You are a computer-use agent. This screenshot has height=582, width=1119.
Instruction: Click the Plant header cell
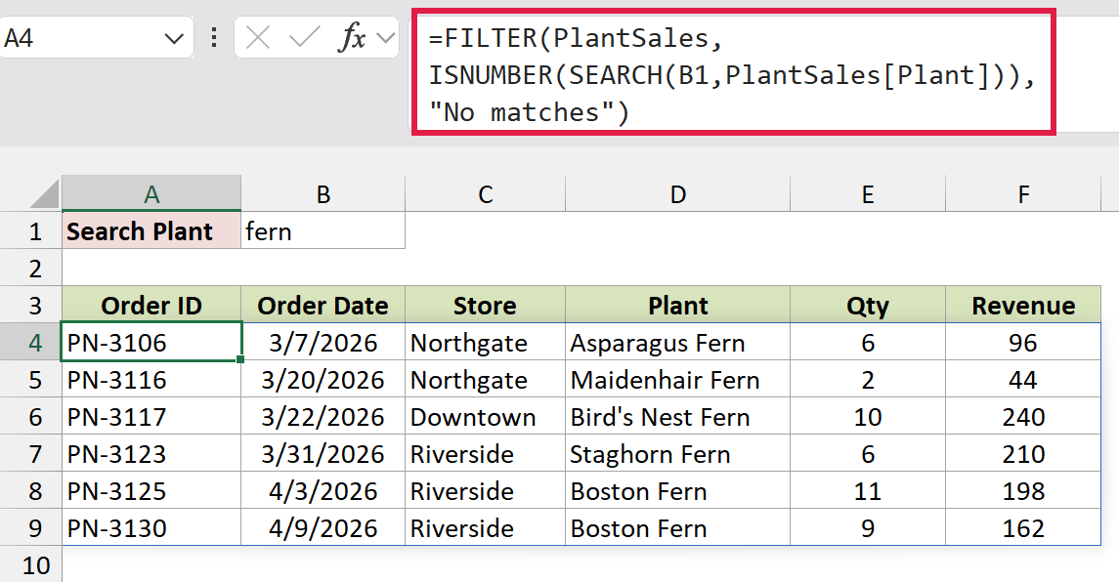pyautogui.click(x=678, y=306)
